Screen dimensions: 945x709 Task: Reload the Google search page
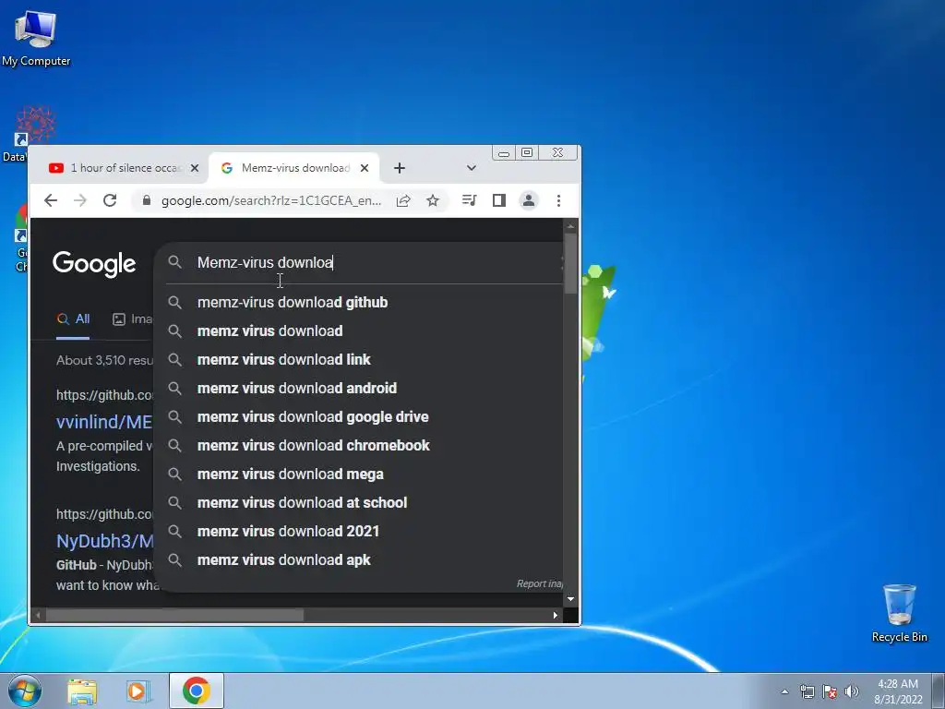110,200
